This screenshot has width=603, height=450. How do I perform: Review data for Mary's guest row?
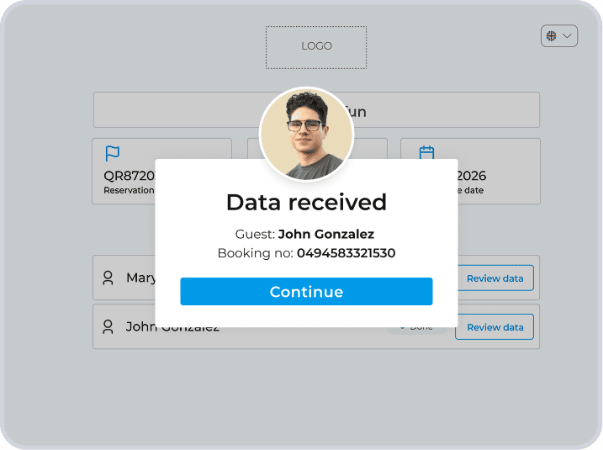tap(495, 278)
